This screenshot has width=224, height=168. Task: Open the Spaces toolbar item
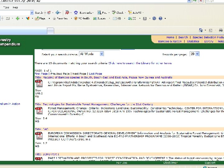click(100, 18)
